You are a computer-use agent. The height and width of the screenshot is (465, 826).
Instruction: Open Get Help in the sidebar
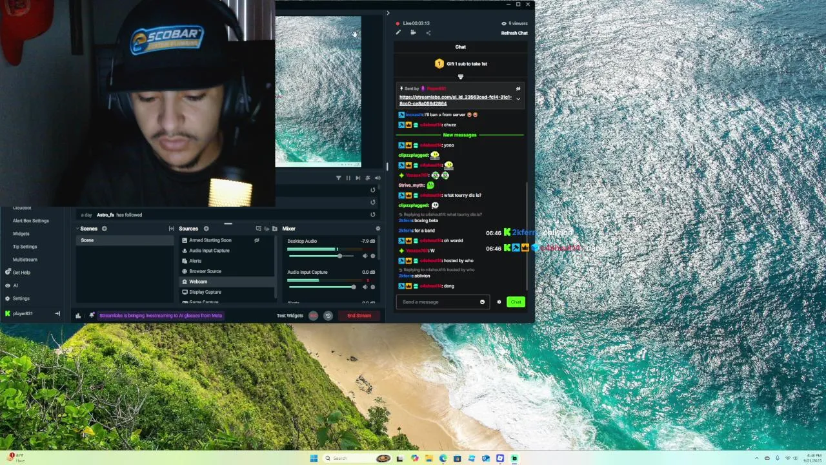coord(17,273)
